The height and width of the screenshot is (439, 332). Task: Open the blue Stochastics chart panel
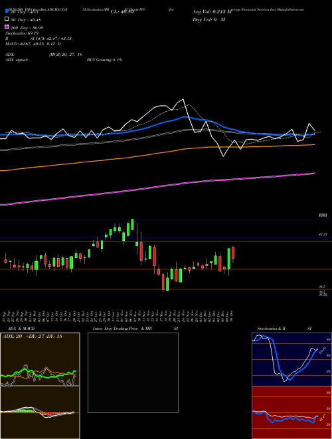tap(291, 359)
